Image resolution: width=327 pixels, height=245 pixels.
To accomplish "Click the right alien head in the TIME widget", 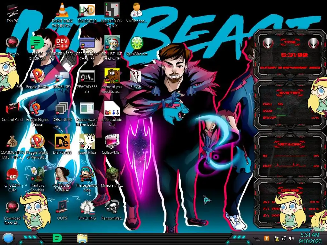I will pos(314,43).
